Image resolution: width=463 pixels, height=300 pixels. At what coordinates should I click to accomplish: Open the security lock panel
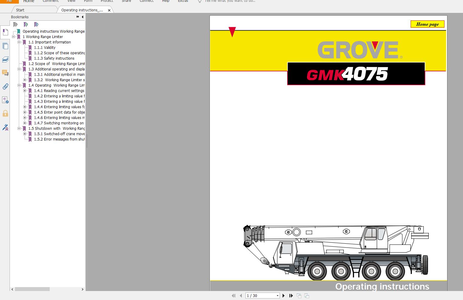(x=5, y=113)
